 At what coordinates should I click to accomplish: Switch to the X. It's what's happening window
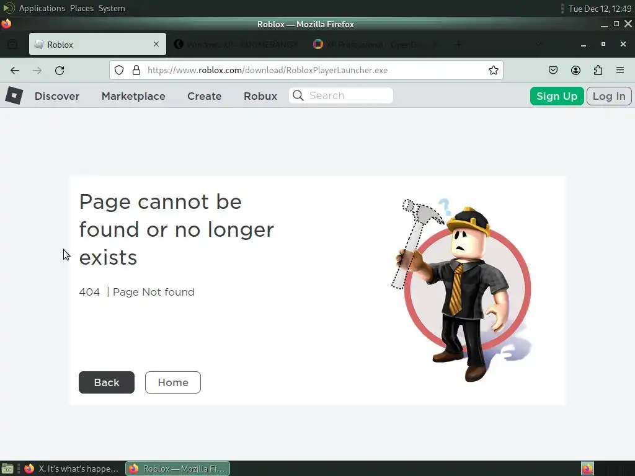(x=71, y=469)
